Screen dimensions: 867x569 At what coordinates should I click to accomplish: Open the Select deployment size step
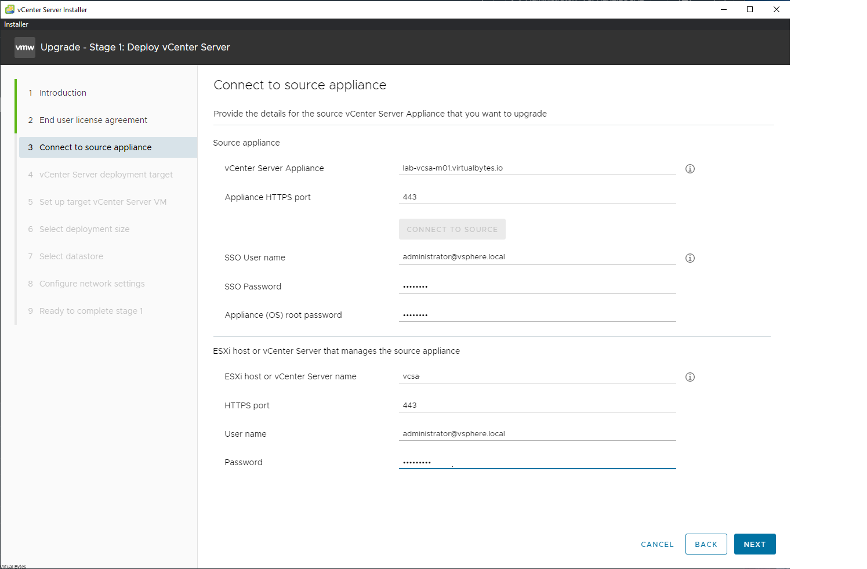(x=84, y=229)
